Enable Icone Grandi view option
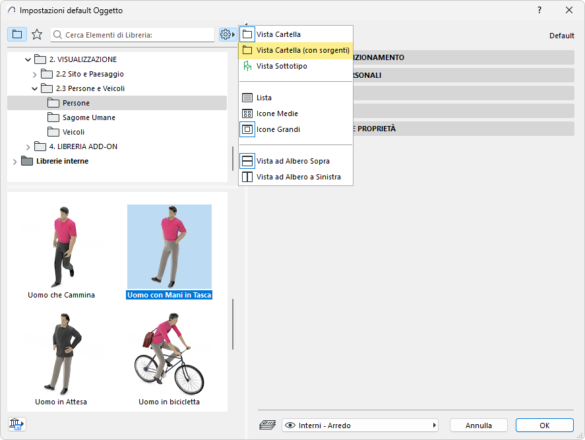Viewport: 585px width, 440px height. [278, 129]
